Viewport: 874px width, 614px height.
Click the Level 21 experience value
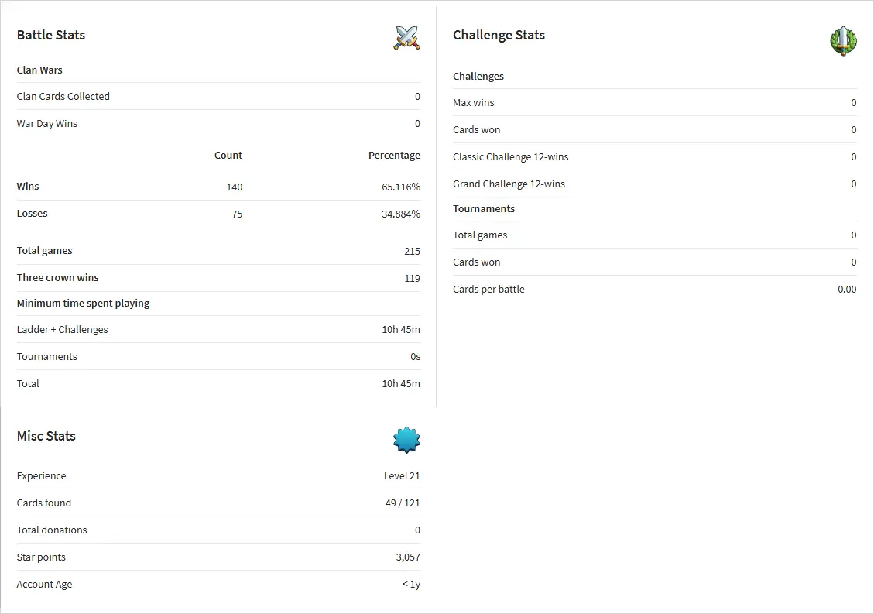point(402,475)
